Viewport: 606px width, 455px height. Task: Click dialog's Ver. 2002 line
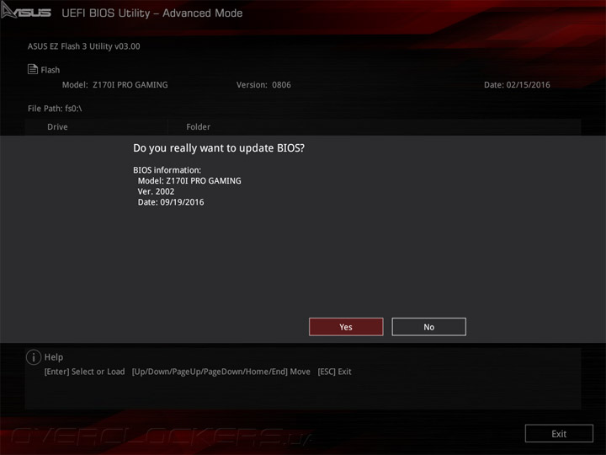coord(156,191)
